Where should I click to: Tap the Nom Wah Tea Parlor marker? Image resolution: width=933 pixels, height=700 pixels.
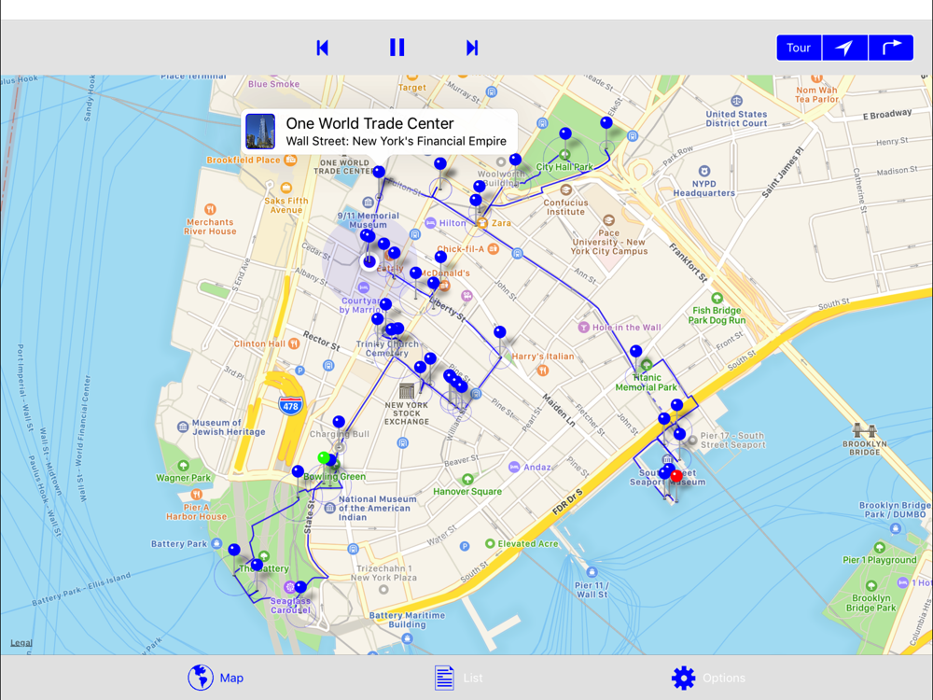(x=817, y=78)
